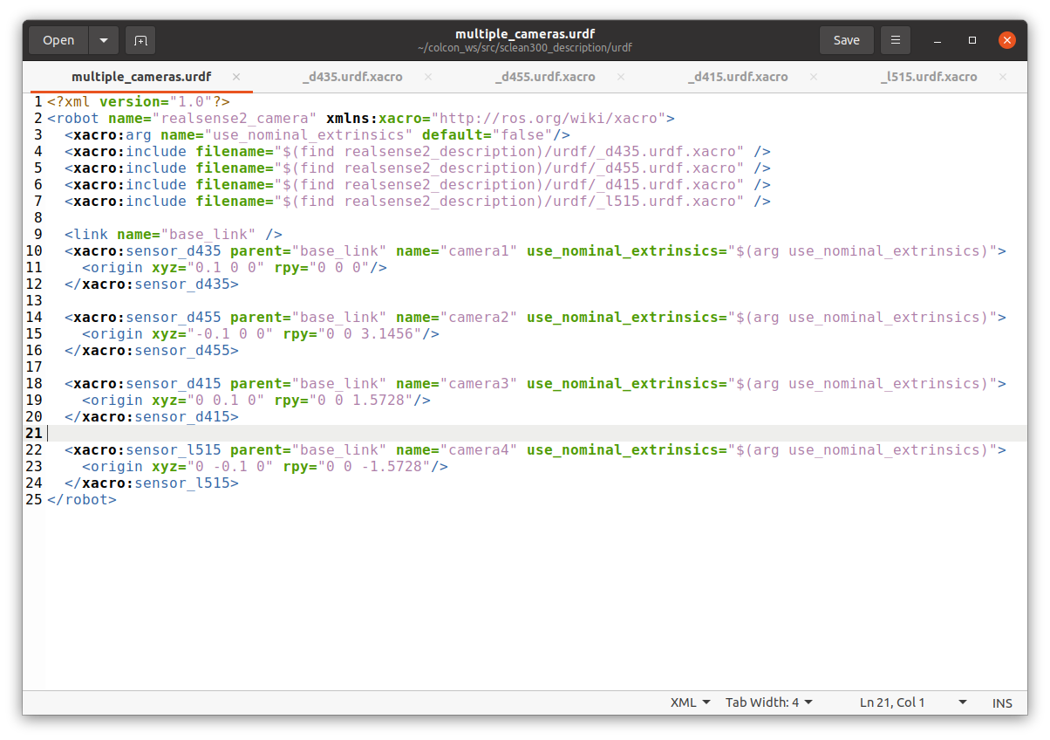Open the Ln 21, Col 1 position dropdown
1050x740 pixels.
pyautogui.click(x=912, y=702)
